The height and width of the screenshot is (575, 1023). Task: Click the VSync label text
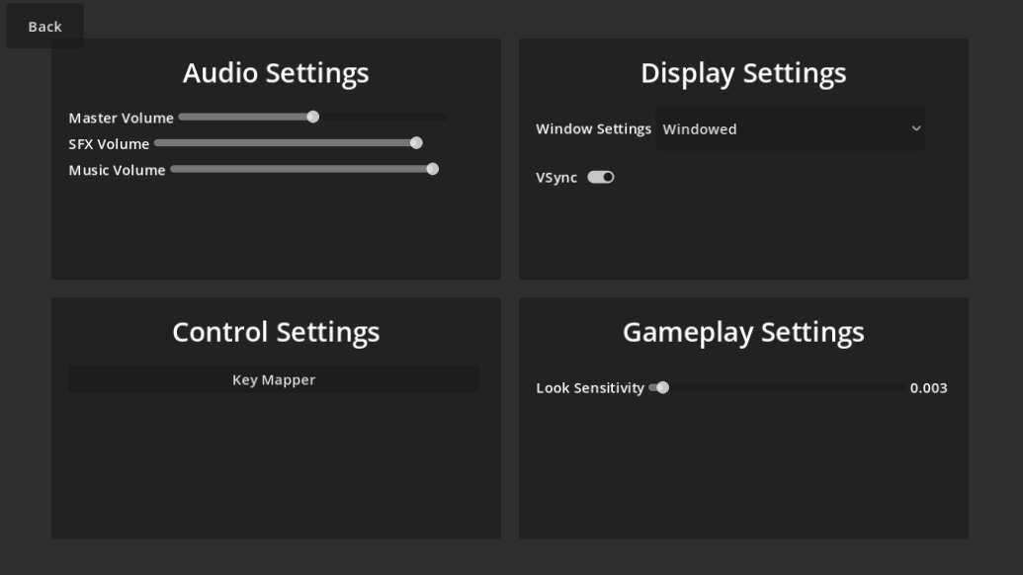[556, 178]
